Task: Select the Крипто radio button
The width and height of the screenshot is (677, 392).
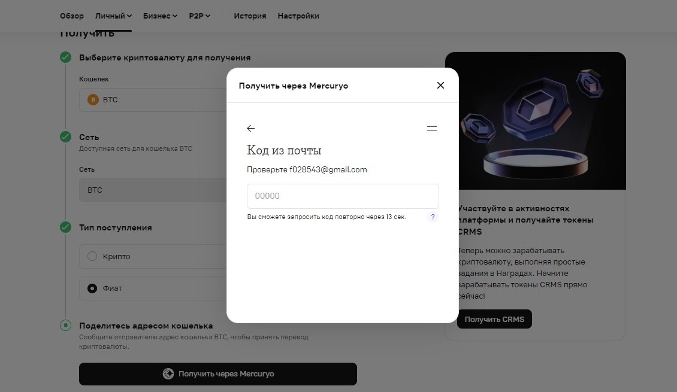Action: coord(92,256)
